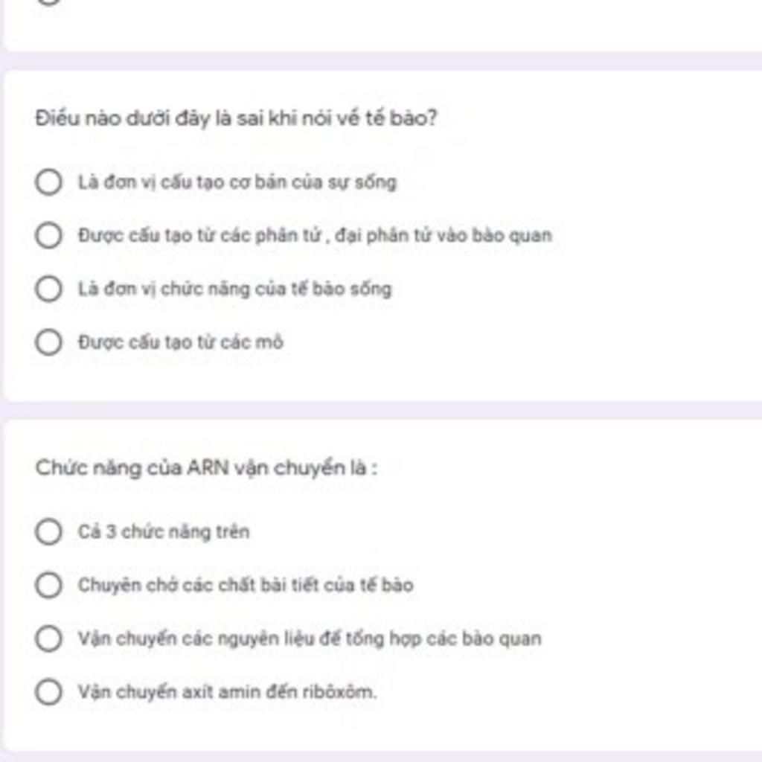This screenshot has height=762, width=762.
Task: Click the answer text 'Được cấu tạo từ các mô'
Action: (x=181, y=342)
